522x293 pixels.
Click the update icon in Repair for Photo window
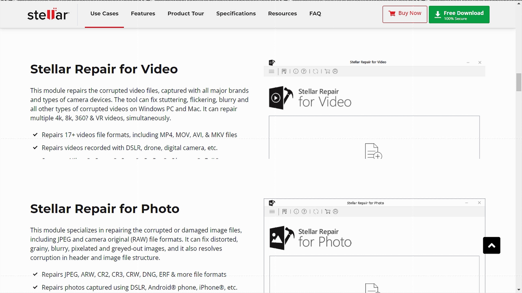[x=316, y=212]
